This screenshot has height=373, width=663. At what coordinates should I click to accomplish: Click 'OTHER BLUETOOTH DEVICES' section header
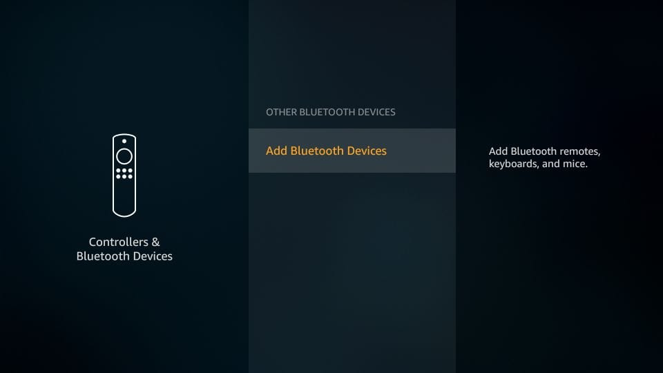pos(331,112)
